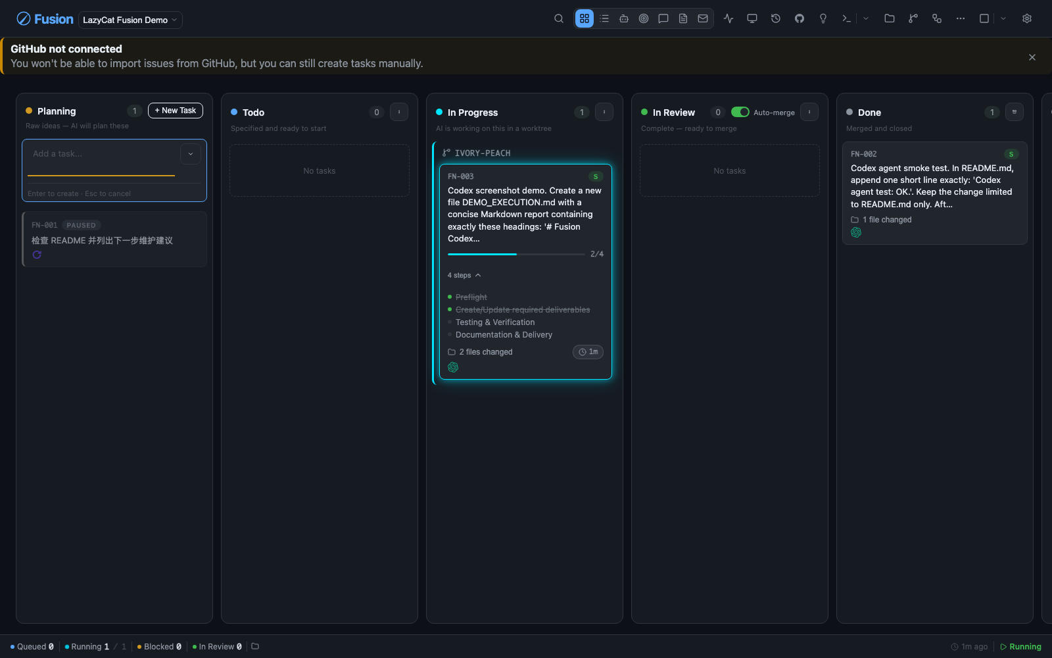The image size is (1052, 658).
Task: Open the activity pulse icon
Action: pos(729,18)
